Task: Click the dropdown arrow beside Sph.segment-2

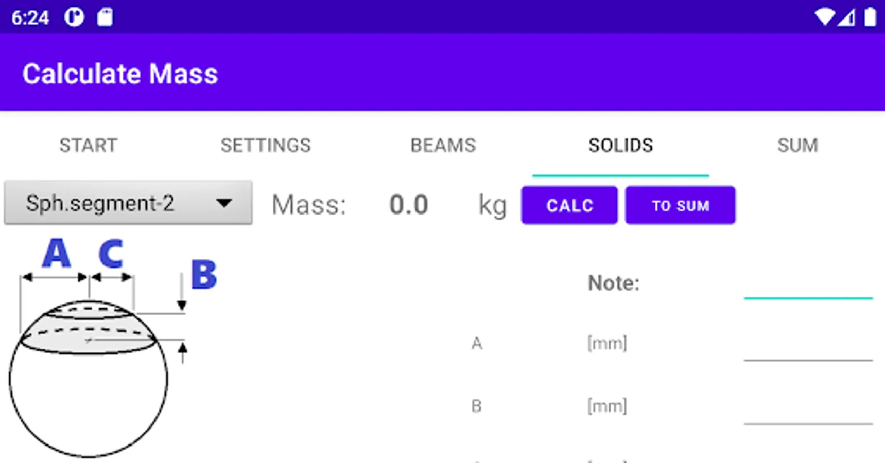Action: coord(224,203)
